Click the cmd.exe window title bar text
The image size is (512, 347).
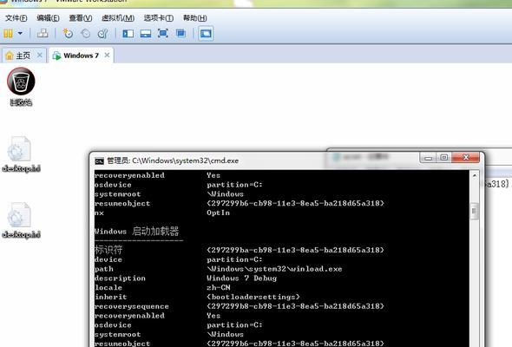point(173,160)
